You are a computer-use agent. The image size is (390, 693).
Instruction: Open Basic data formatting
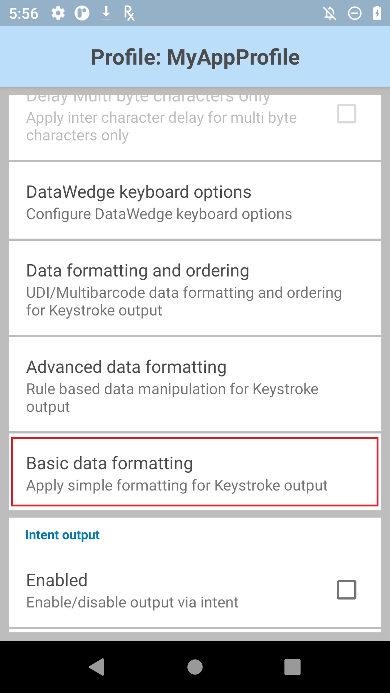pyautogui.click(x=195, y=472)
